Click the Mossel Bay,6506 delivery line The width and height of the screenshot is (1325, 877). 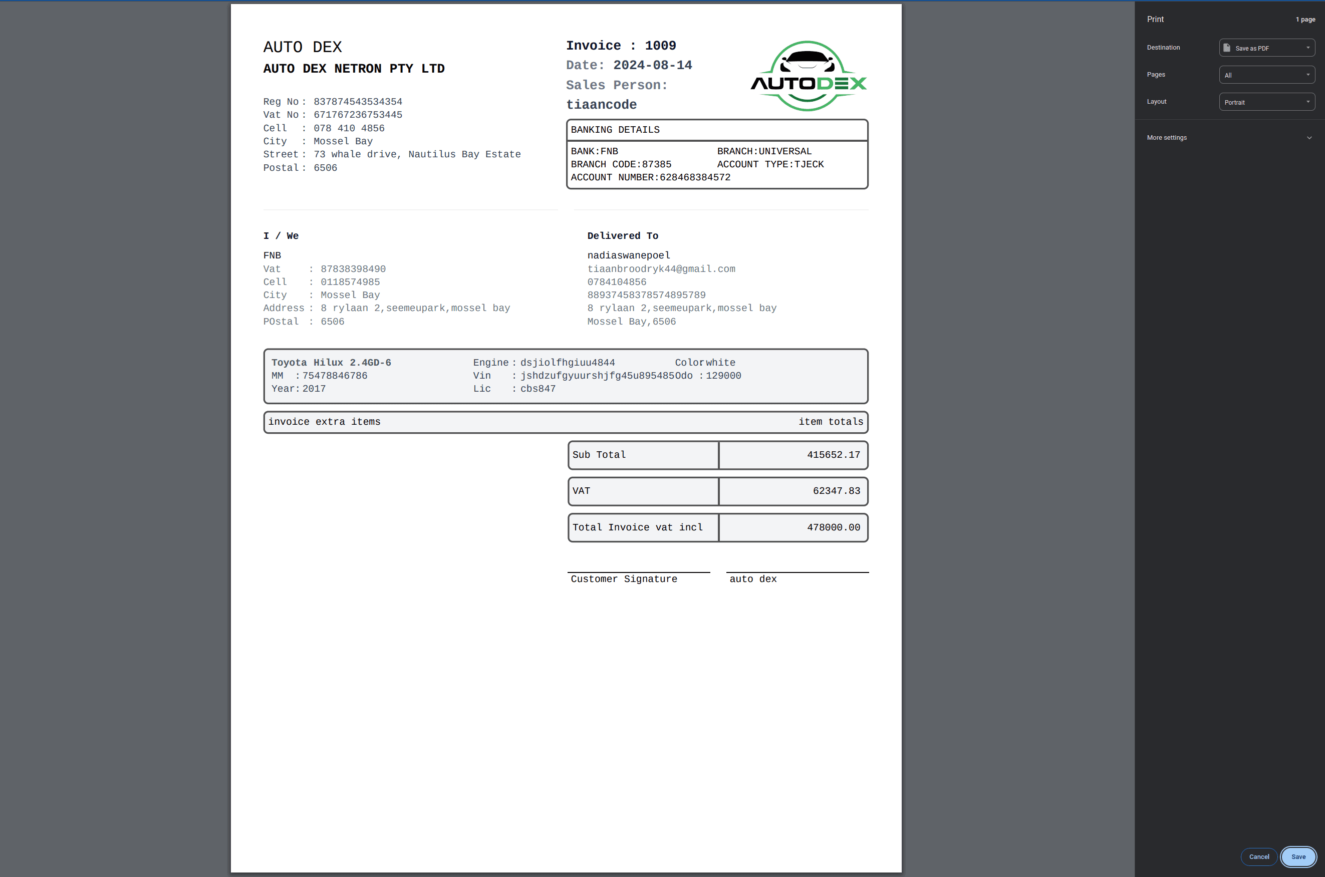click(x=632, y=322)
